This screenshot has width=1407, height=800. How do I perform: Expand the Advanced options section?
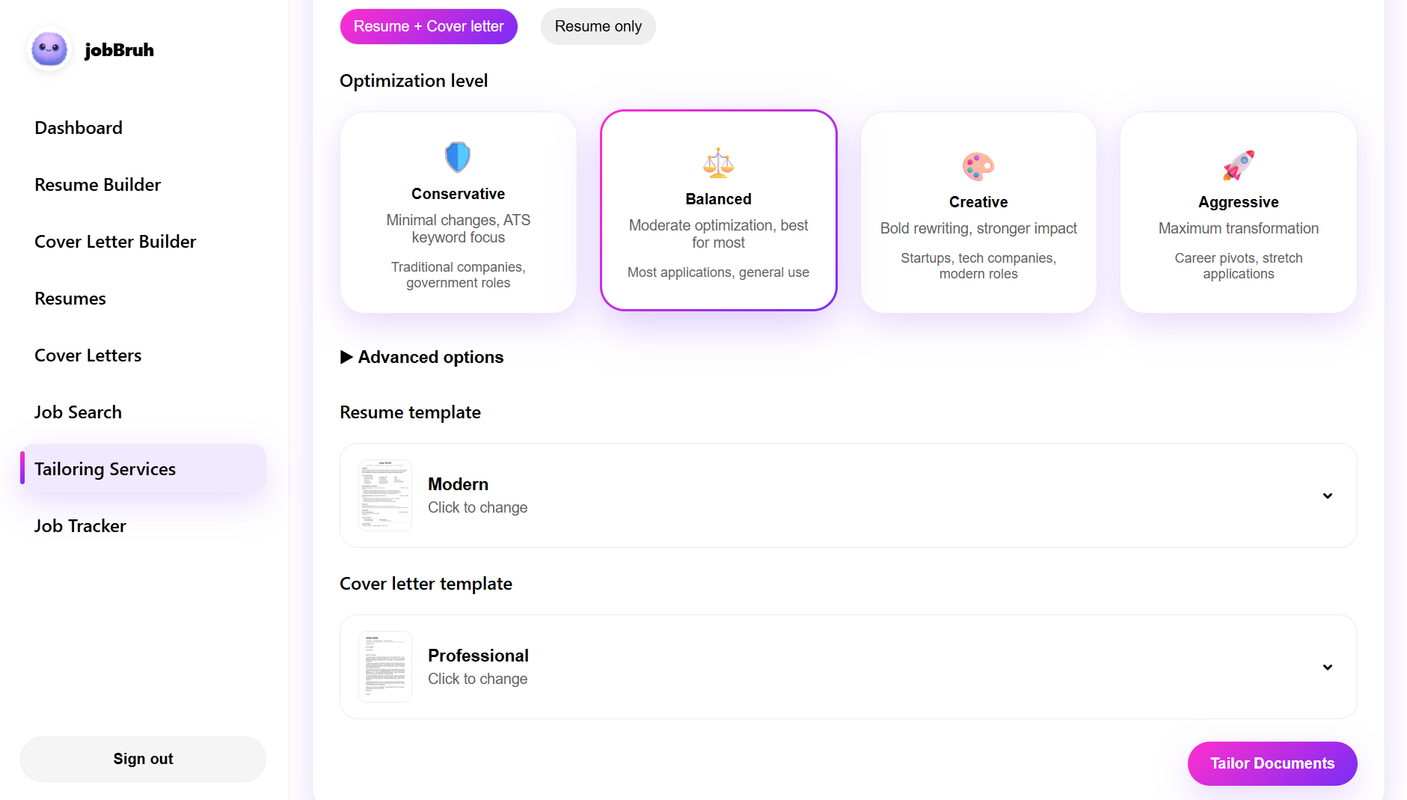click(x=422, y=357)
